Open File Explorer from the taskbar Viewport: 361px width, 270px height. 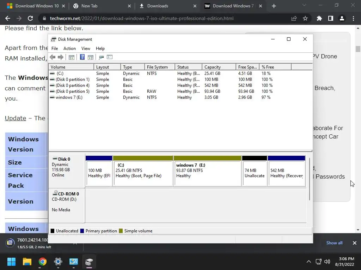[27, 262]
